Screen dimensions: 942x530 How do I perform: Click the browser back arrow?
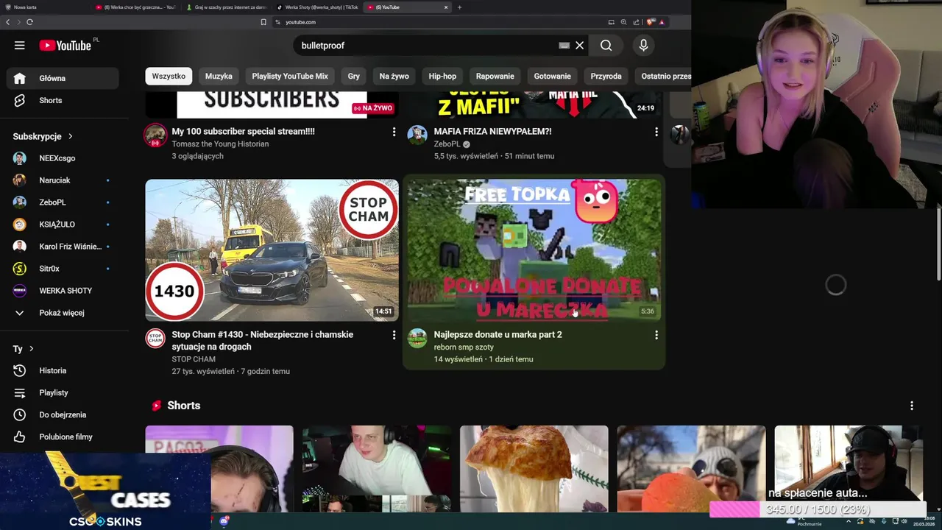(8, 22)
